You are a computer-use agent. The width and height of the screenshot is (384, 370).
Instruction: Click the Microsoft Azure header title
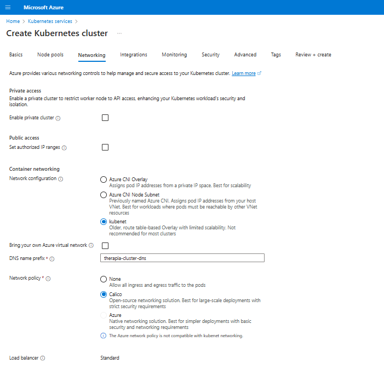[x=44, y=7]
